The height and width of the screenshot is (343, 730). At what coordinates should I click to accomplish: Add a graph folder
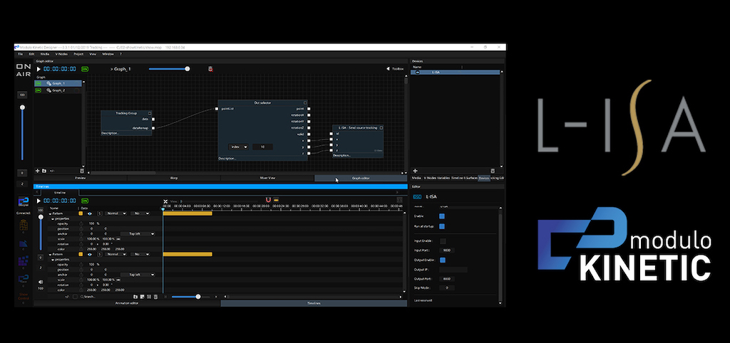[43, 171]
